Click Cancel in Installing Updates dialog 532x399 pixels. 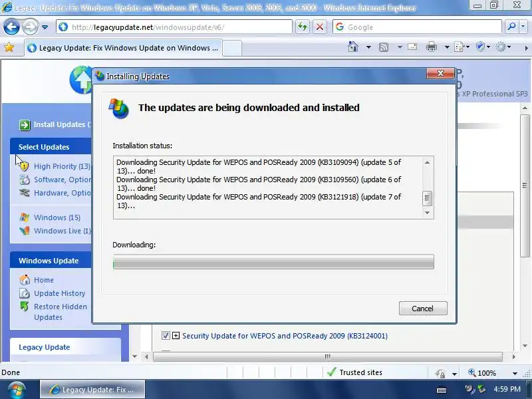423,308
